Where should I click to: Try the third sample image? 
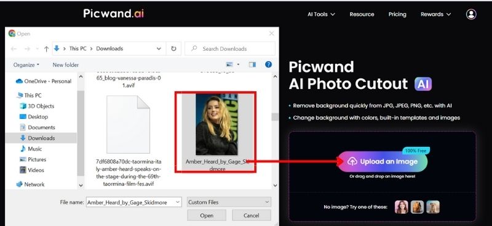coord(433,207)
